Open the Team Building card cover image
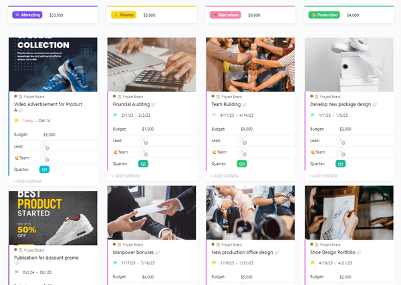This screenshot has width=401, height=285. (x=251, y=65)
